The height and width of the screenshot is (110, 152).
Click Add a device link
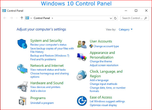[38, 91]
